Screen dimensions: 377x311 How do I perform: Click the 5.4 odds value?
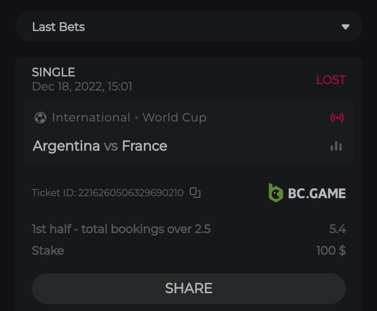[337, 229]
